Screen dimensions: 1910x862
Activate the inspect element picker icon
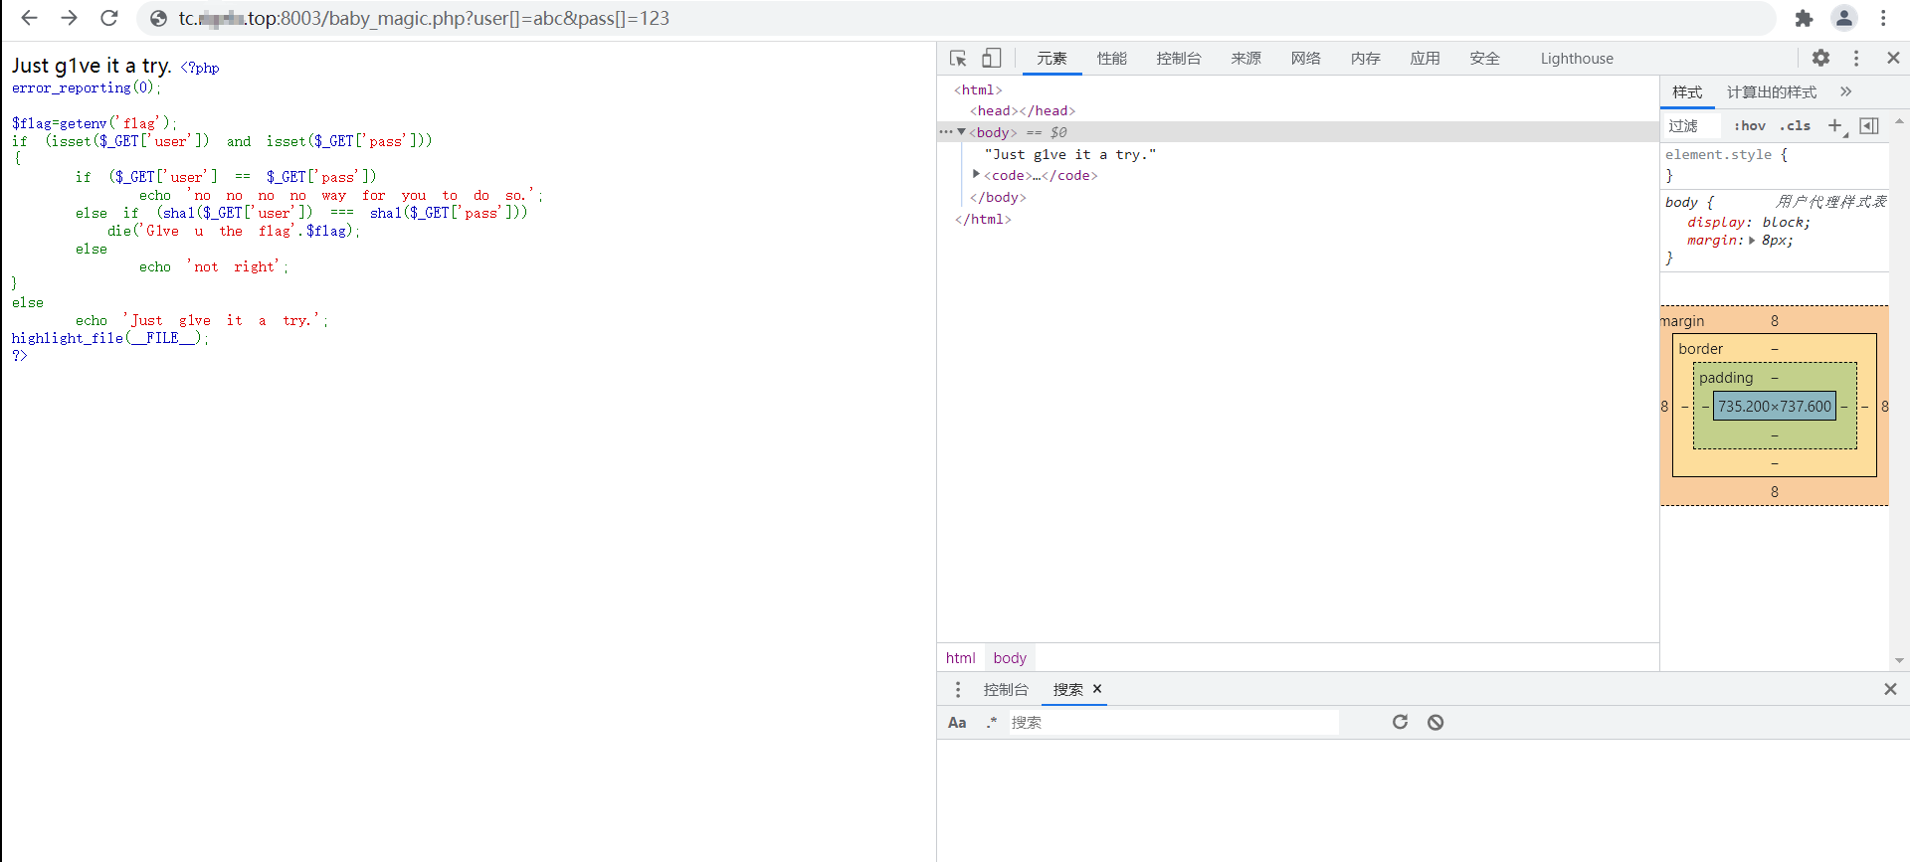(958, 59)
